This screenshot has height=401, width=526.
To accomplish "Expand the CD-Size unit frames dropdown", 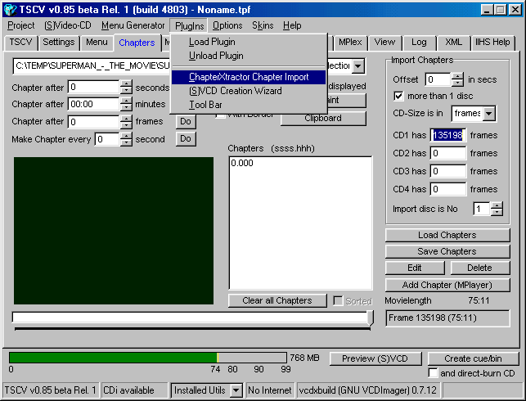I will click(489, 114).
